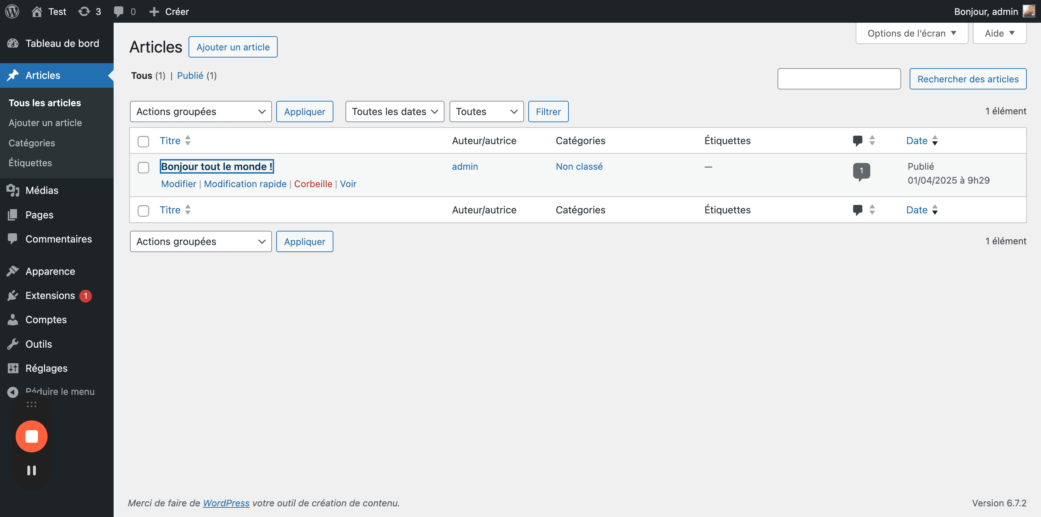Screen dimensions: 1041x517
Task: Open Toutes les dates dropdown
Action: 395,111
